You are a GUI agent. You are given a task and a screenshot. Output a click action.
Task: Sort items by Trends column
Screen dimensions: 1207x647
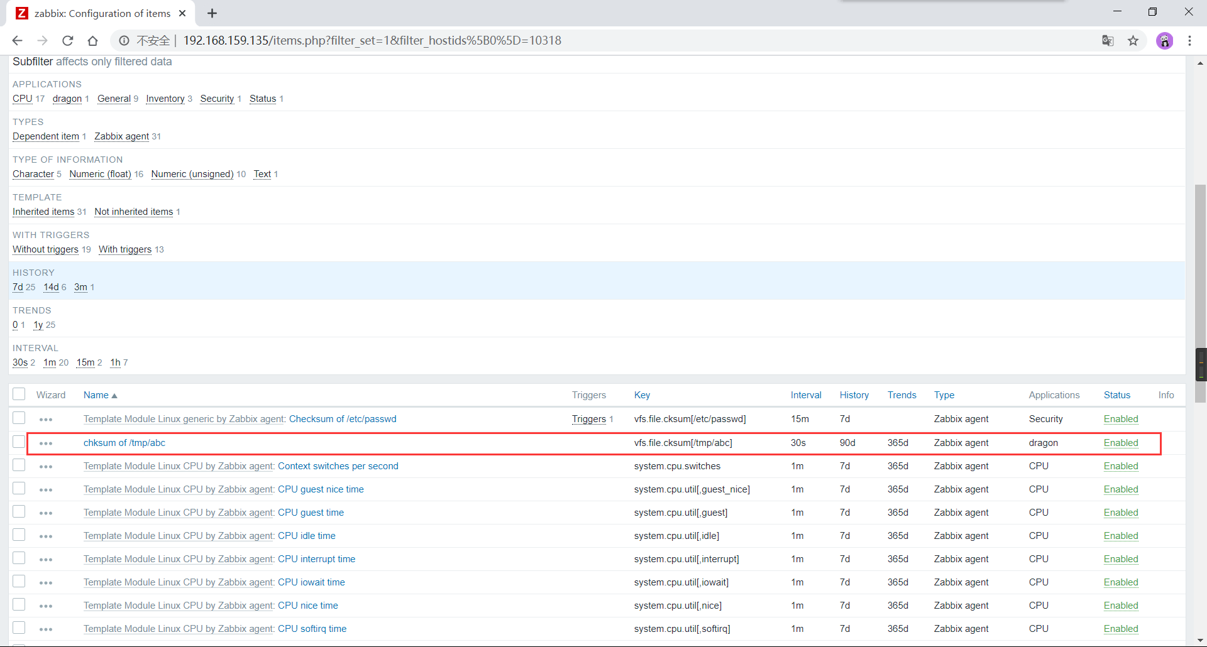click(x=902, y=395)
